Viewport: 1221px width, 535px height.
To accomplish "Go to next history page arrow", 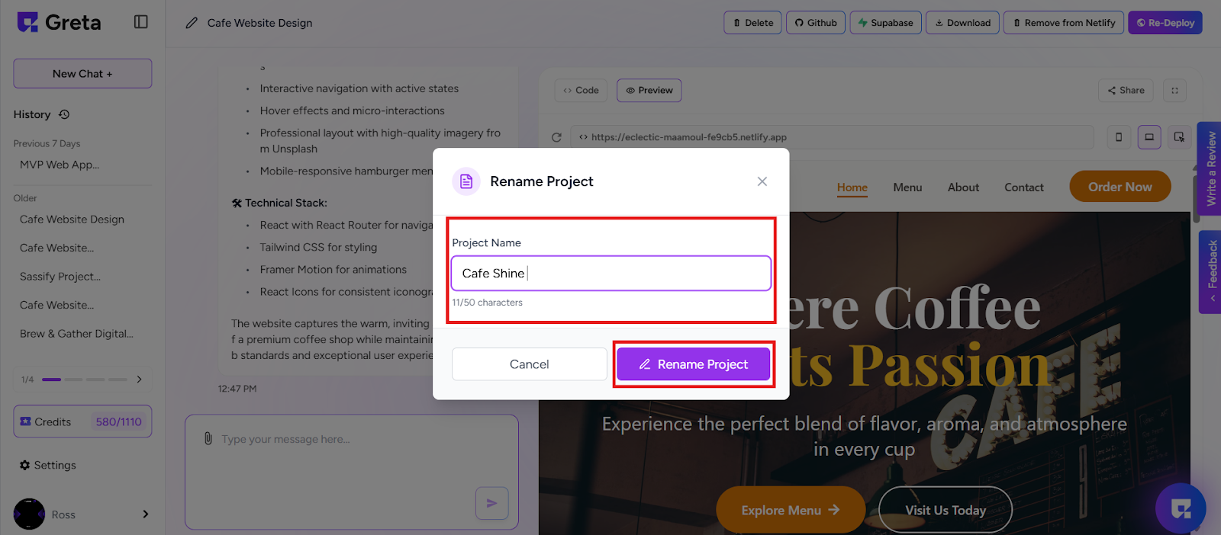I will [x=139, y=379].
